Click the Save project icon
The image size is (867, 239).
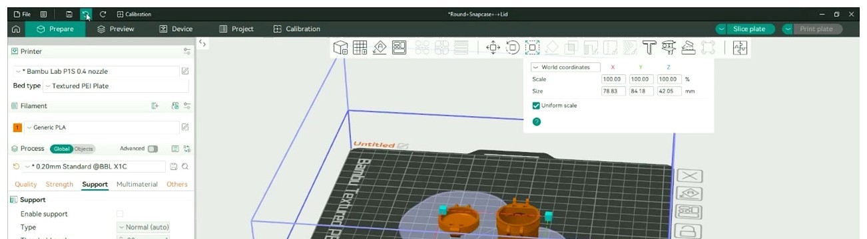(x=69, y=14)
